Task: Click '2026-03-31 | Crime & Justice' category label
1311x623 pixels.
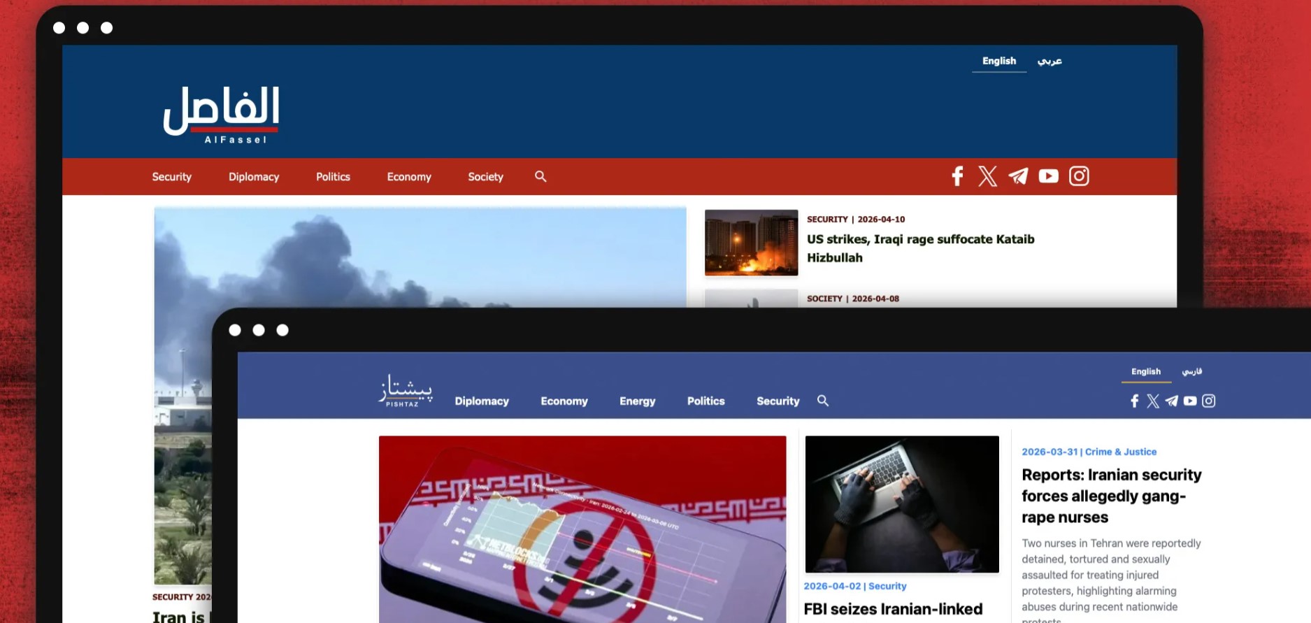Action: tap(1089, 452)
